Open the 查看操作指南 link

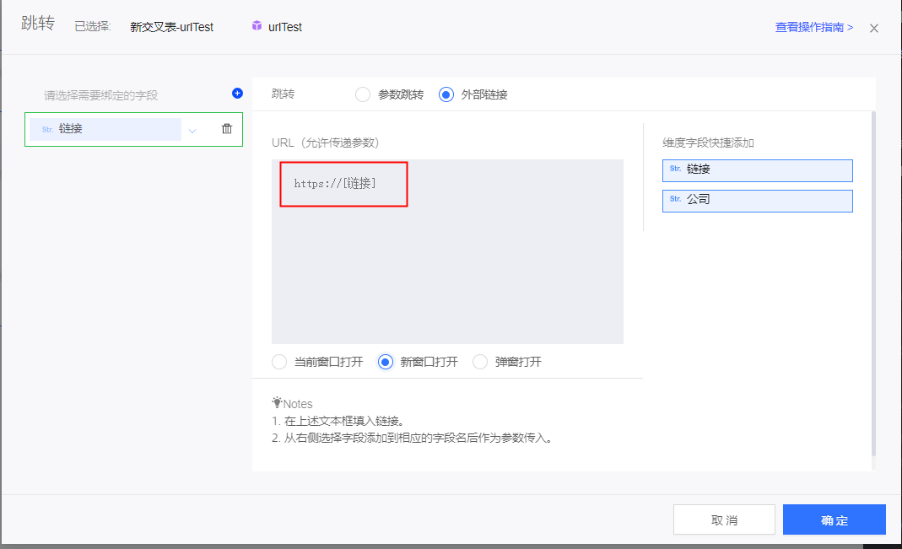813,28
